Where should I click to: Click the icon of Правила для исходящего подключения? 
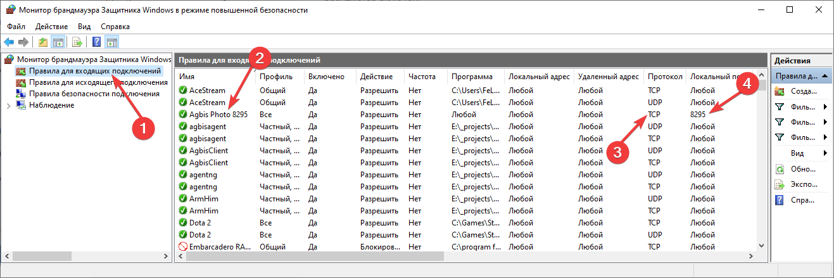pyautogui.click(x=22, y=82)
